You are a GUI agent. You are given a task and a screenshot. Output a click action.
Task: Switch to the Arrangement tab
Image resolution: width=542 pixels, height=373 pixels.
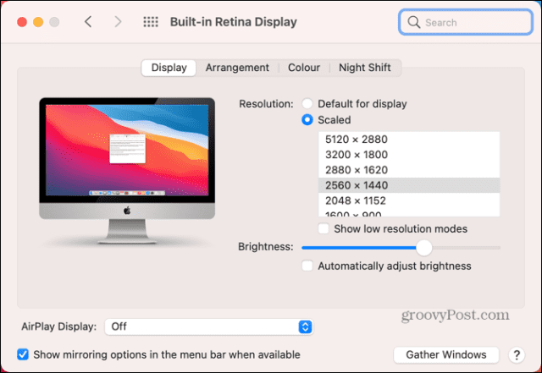tap(237, 68)
